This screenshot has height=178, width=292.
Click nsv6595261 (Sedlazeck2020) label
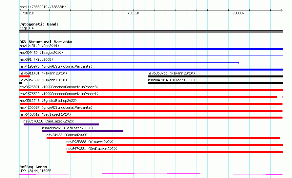coord(68,128)
